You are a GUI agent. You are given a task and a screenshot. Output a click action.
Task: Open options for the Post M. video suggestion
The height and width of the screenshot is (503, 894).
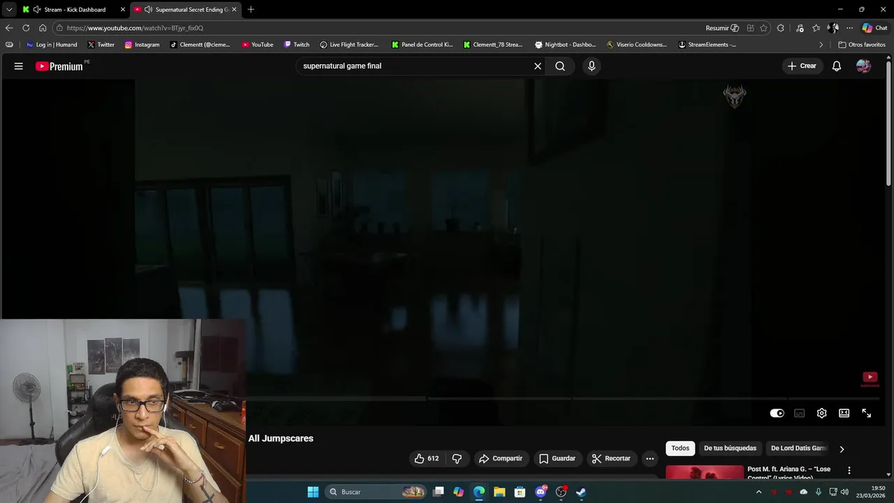[x=849, y=471]
